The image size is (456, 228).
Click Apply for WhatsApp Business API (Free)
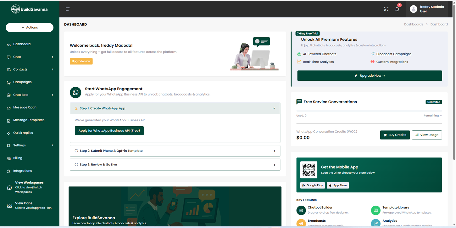pyautogui.click(x=109, y=131)
